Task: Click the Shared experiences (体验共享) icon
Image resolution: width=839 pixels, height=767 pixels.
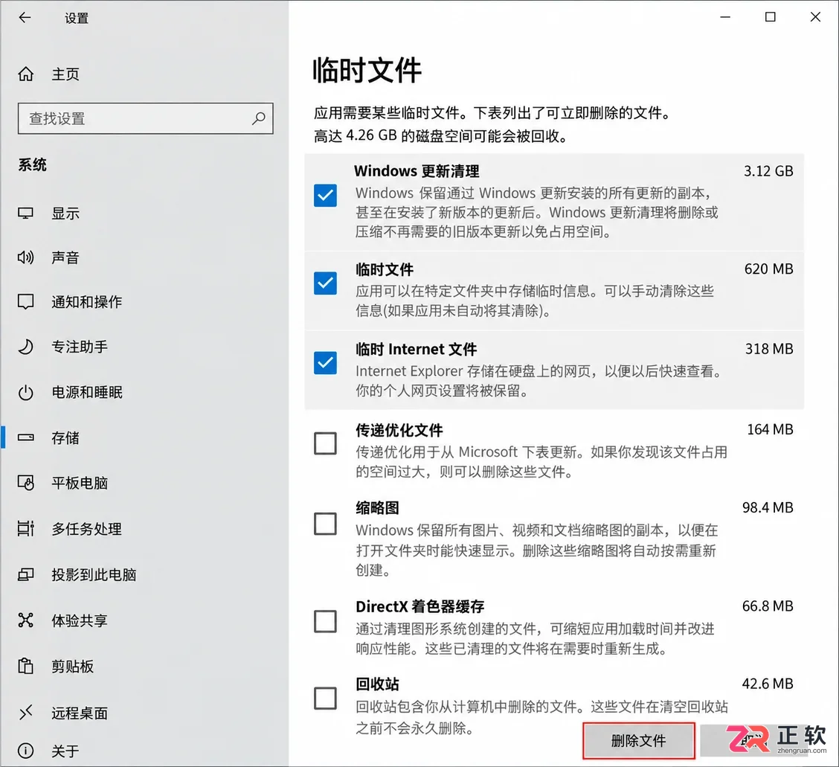Action: coord(26,620)
